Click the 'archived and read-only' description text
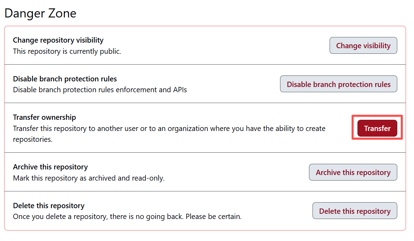Screen dimensions: 414x241 tap(89, 178)
